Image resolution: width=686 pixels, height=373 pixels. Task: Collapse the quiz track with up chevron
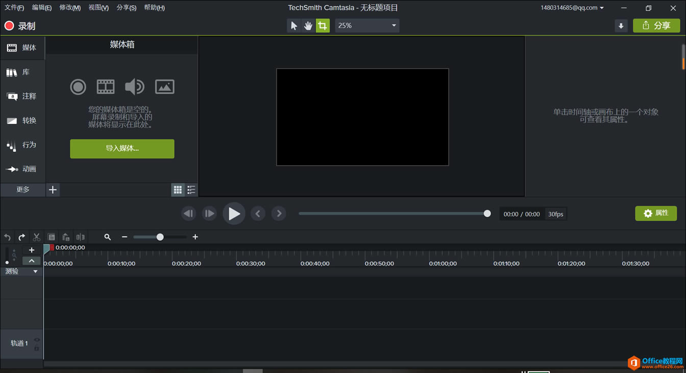click(32, 261)
